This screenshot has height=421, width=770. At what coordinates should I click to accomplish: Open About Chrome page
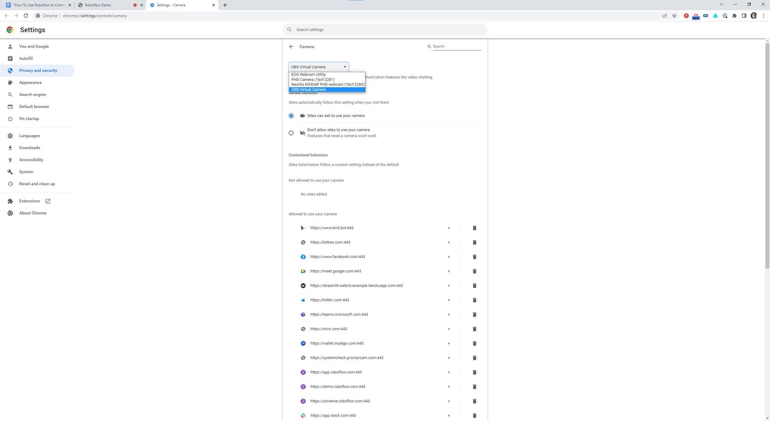pos(33,213)
